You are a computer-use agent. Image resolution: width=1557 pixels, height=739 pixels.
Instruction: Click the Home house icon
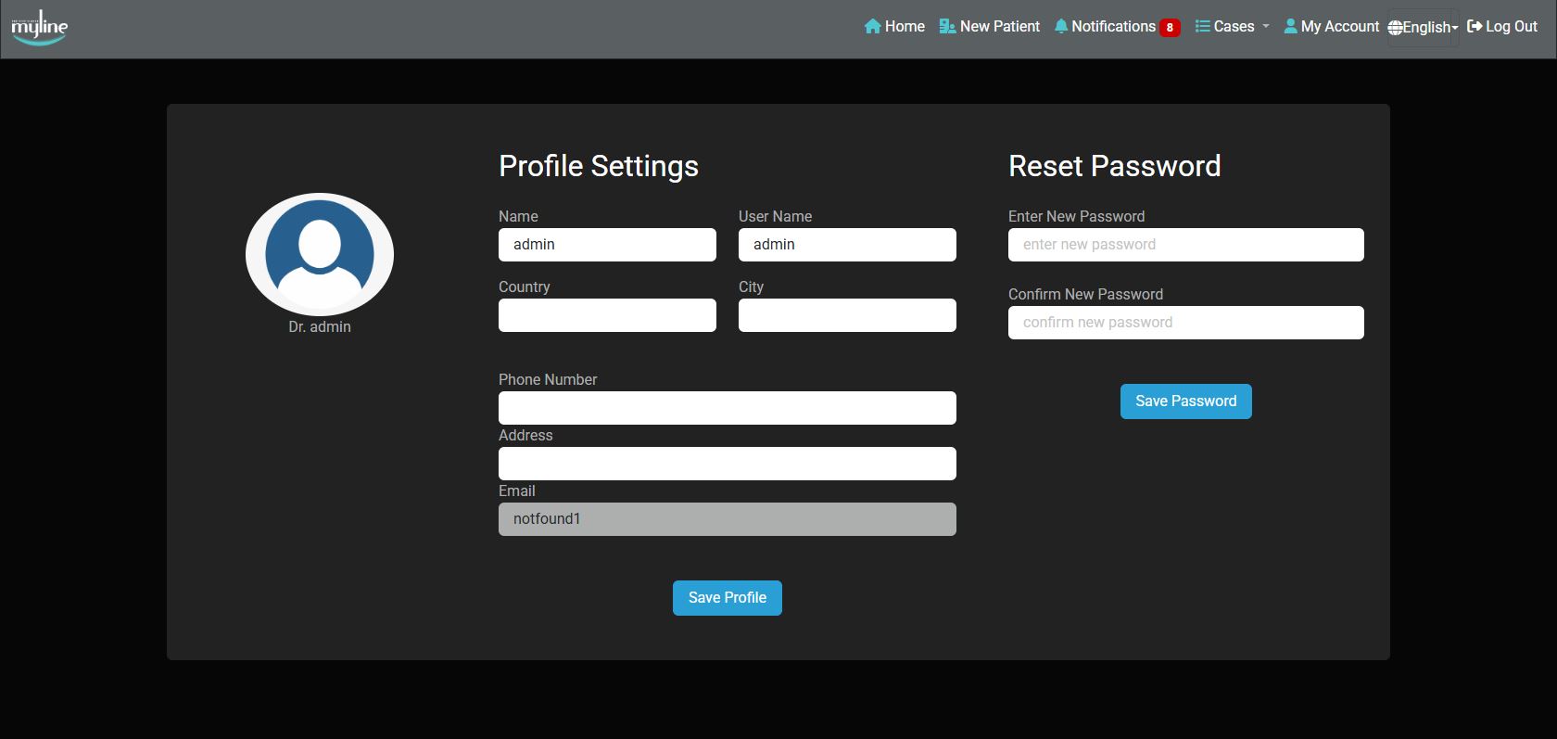(872, 27)
